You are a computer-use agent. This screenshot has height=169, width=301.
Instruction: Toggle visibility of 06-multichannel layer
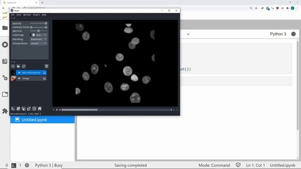tap(19, 73)
